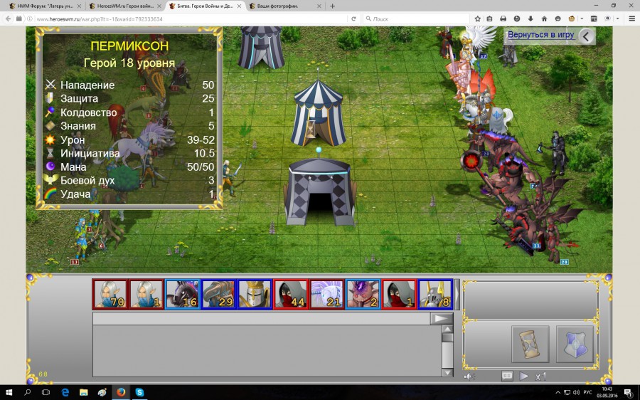Close the 'HWM Форум' tab

tap(79, 6)
